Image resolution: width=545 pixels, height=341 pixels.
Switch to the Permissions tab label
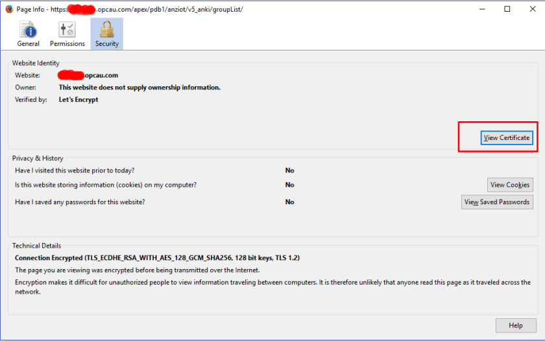coord(67,44)
